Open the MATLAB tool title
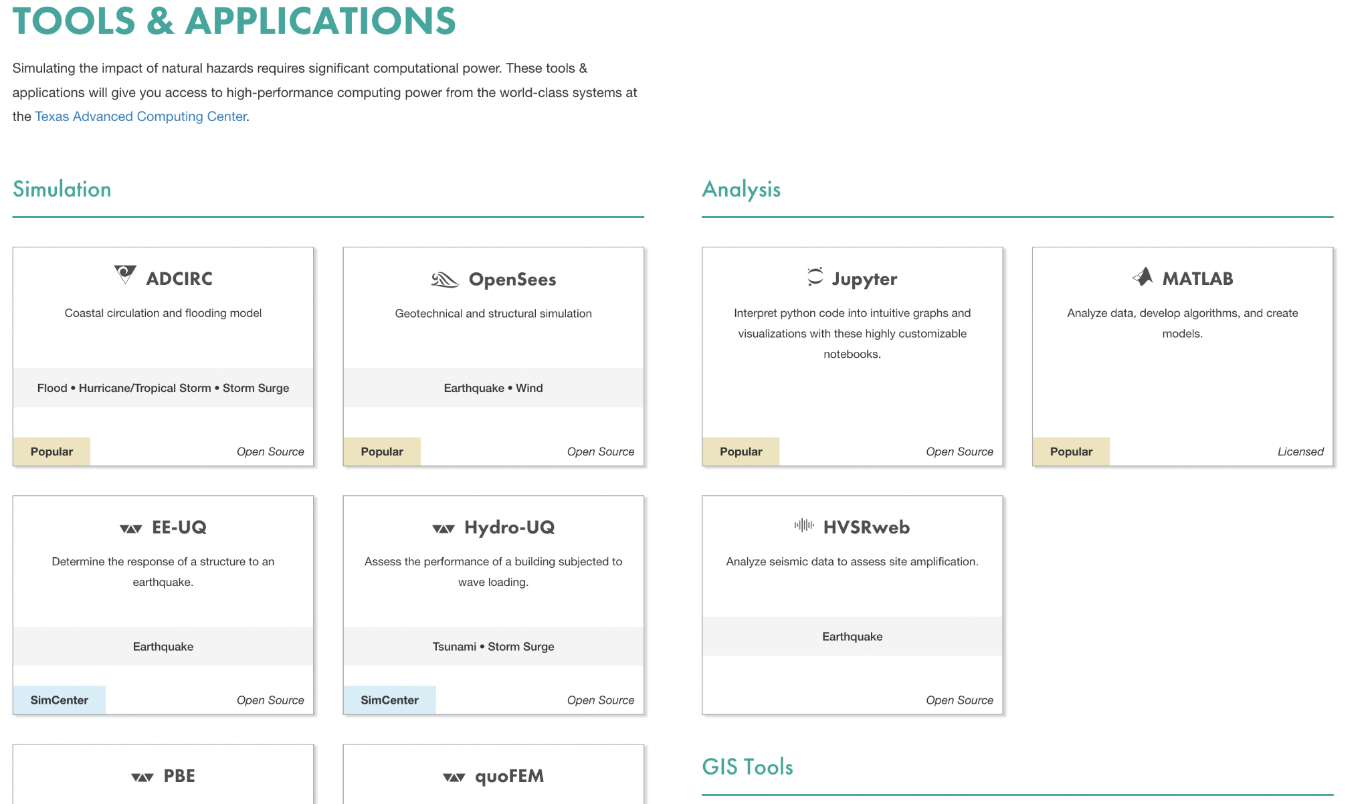Screen dimensions: 1370x804 coord(1197,278)
